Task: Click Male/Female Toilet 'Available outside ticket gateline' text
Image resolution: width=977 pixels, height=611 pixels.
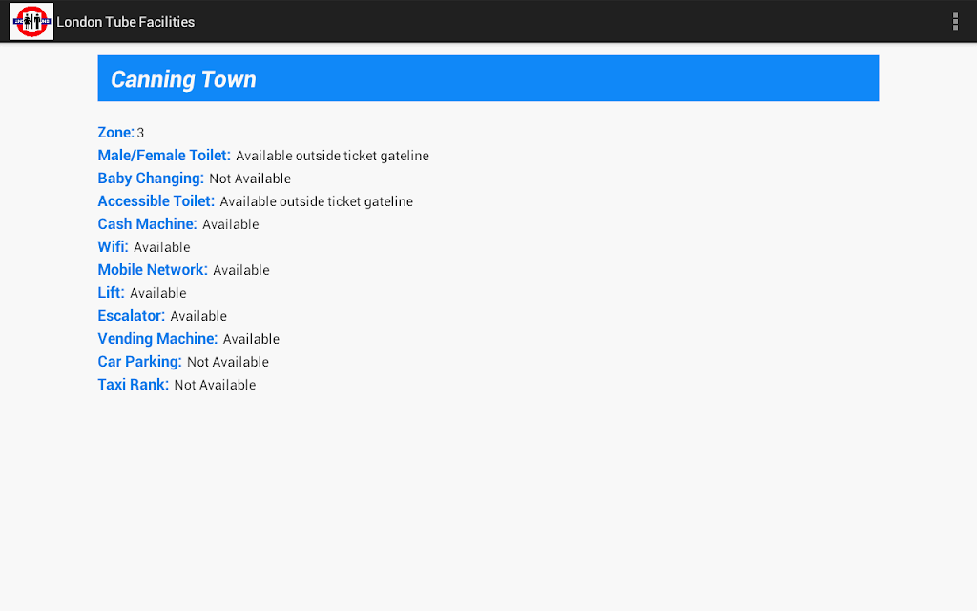Action: point(332,156)
